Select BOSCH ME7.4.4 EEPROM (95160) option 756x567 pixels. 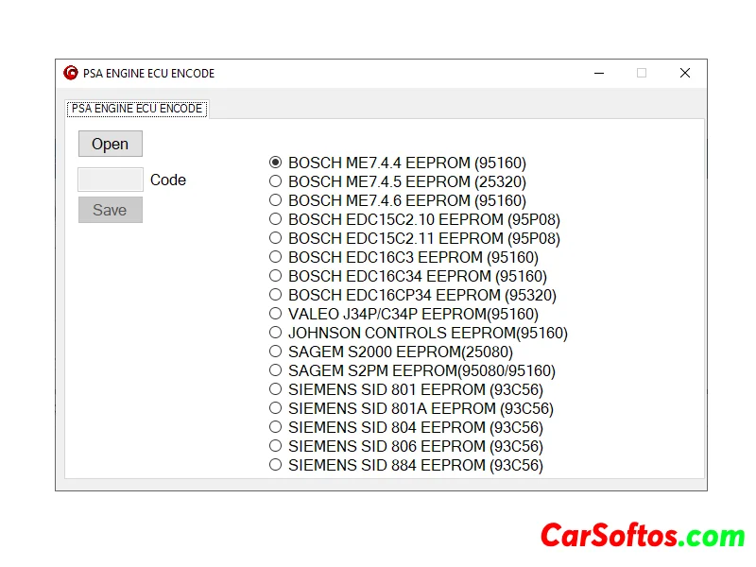276,163
